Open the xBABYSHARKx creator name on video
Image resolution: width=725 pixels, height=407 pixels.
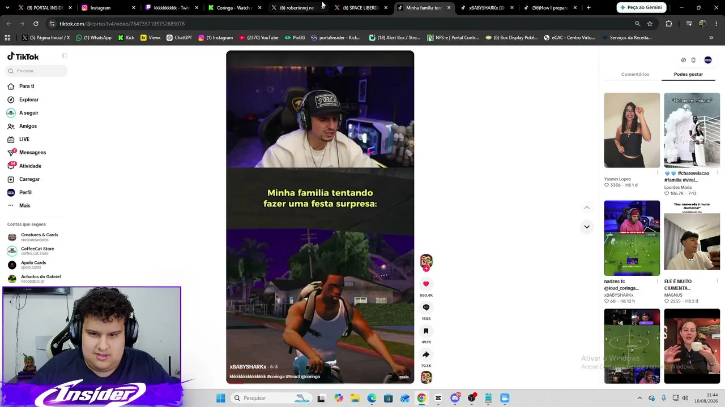pos(248,367)
